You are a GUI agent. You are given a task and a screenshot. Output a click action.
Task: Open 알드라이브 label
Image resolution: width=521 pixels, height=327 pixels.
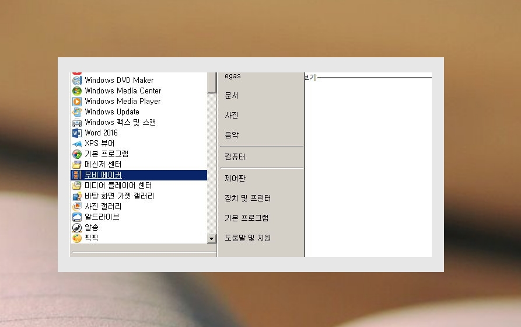click(102, 217)
